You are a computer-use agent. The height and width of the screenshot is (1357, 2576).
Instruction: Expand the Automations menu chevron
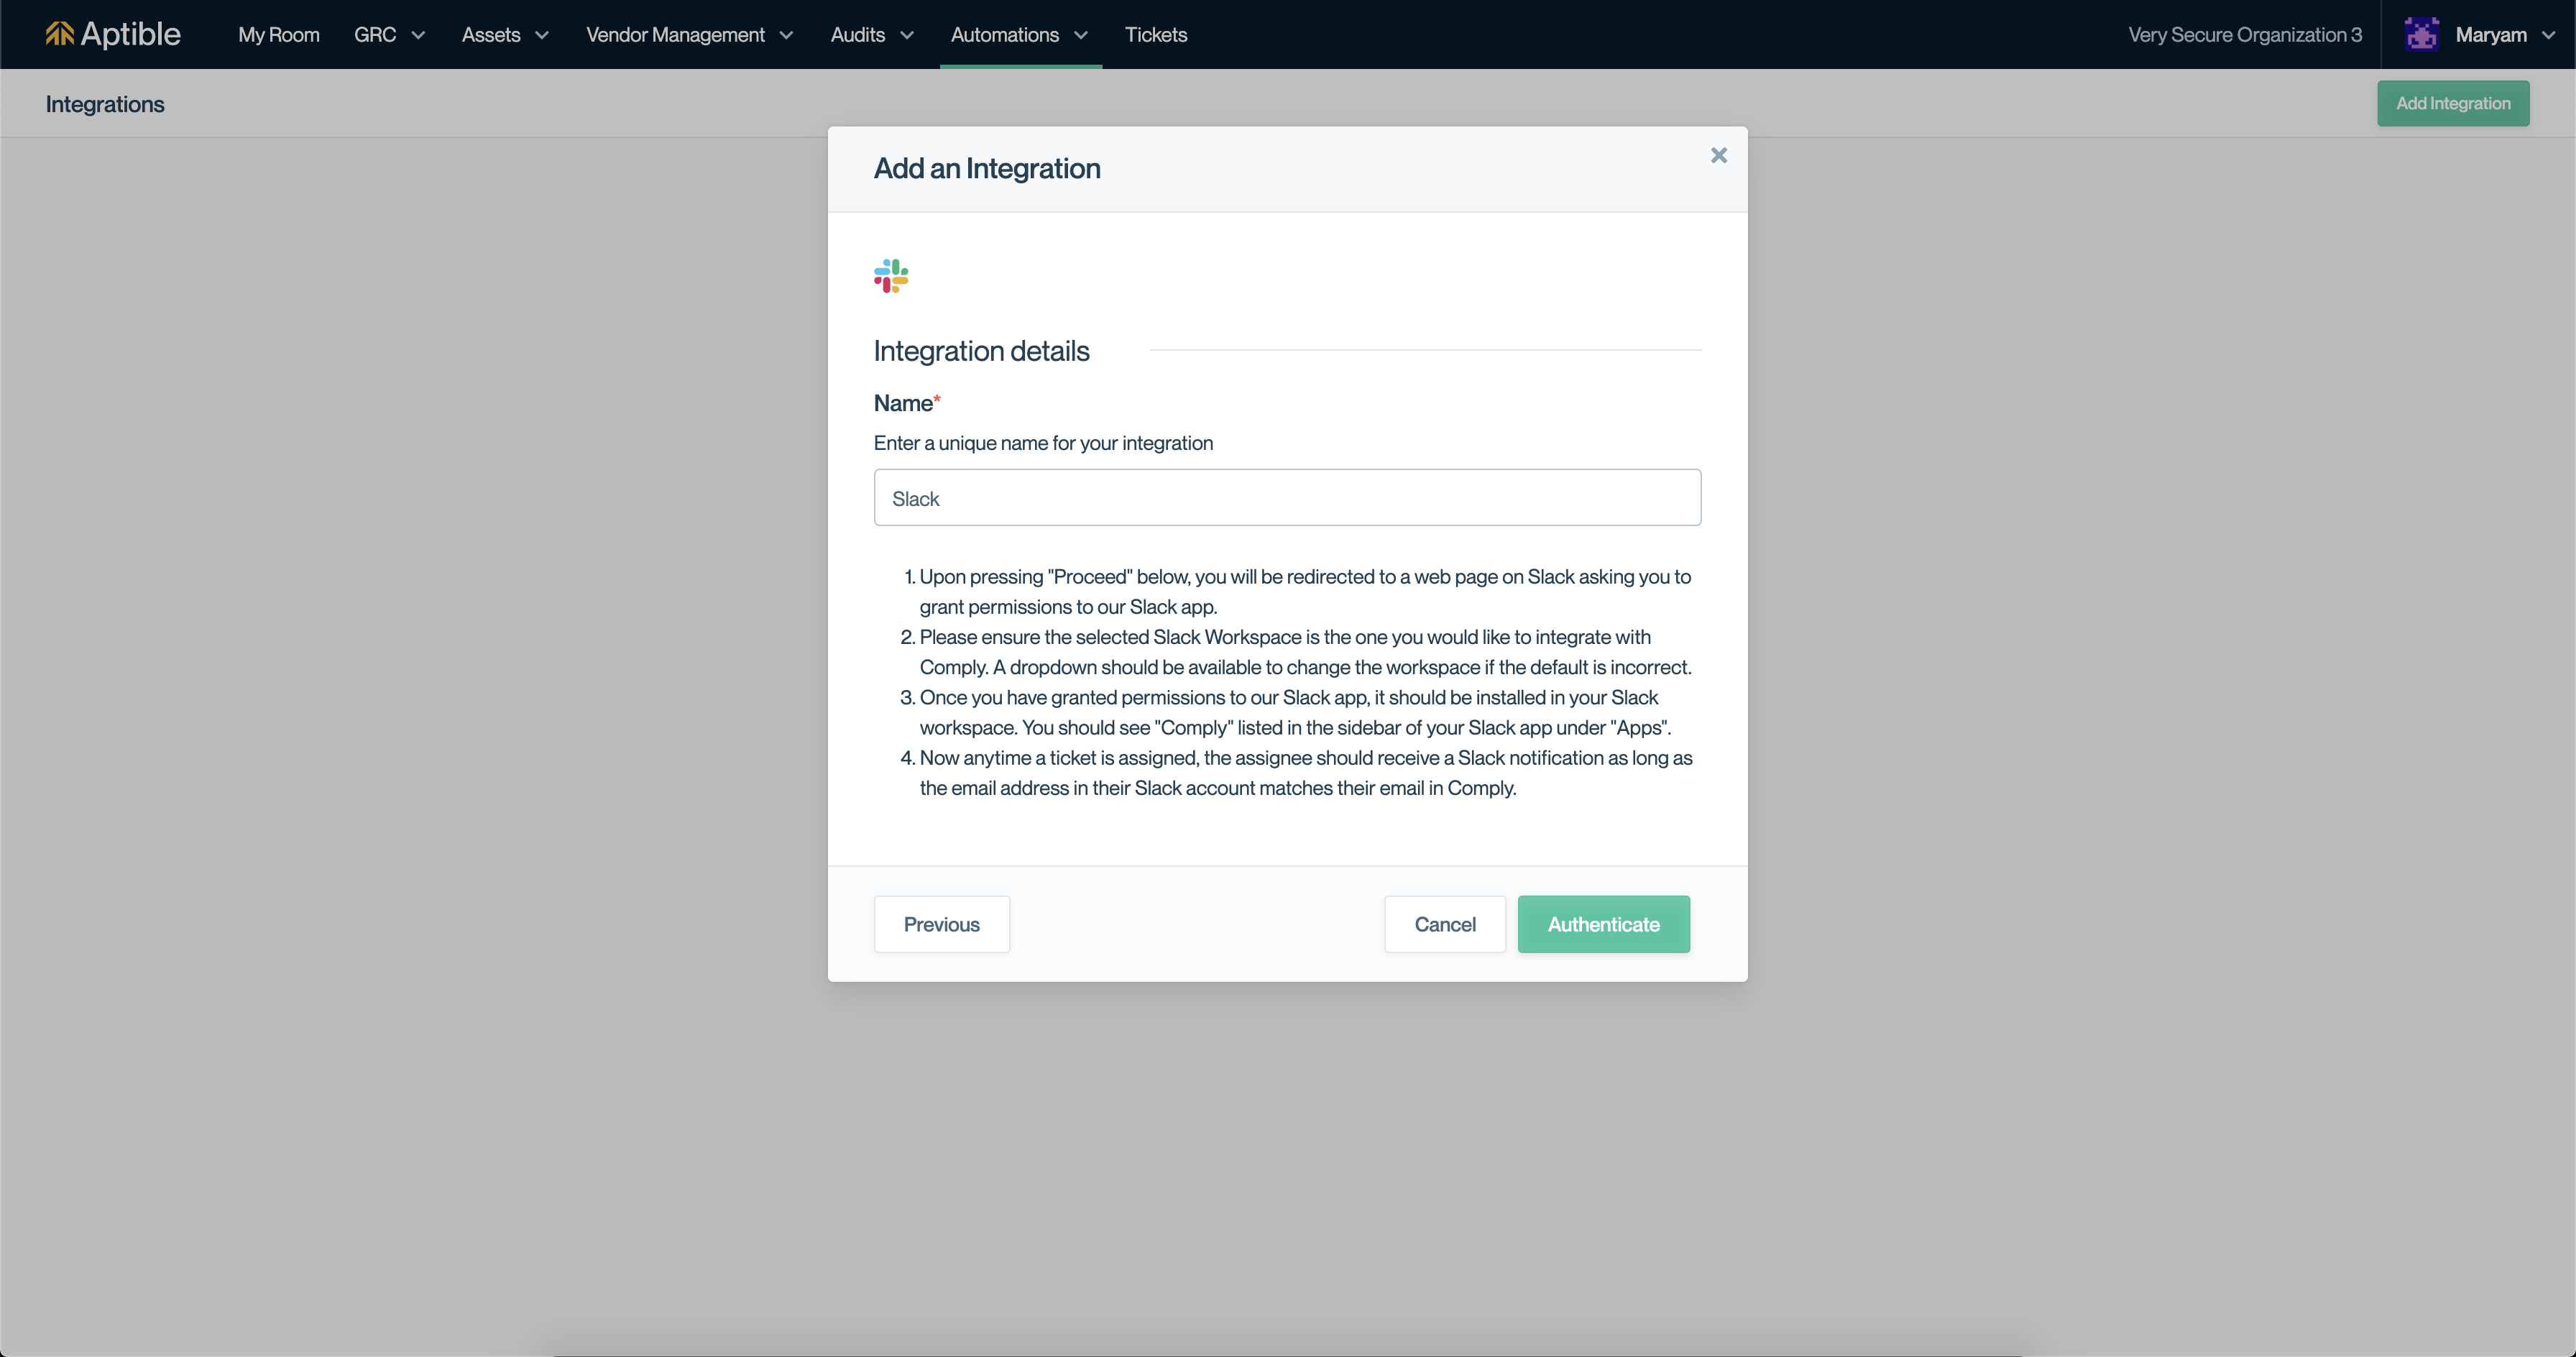1081,35
